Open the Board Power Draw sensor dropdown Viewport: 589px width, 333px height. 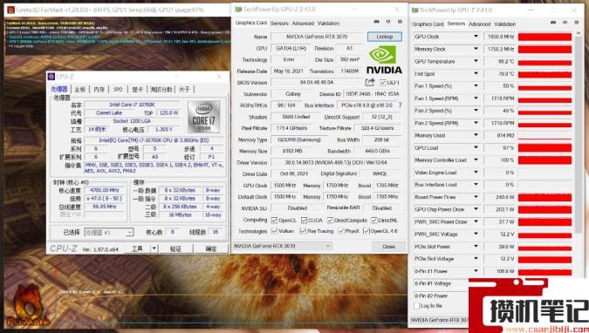click(476, 197)
